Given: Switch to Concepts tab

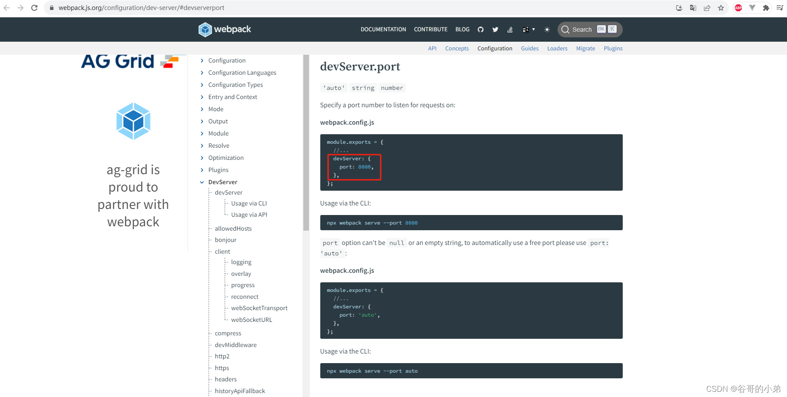Looking at the screenshot, I should [x=457, y=48].
